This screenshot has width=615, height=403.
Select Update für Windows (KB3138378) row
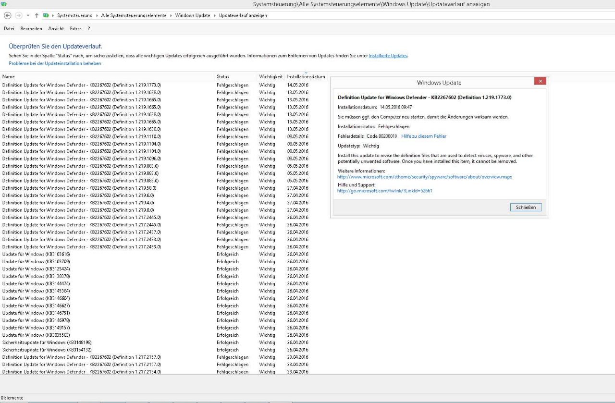pyautogui.click(x=155, y=276)
